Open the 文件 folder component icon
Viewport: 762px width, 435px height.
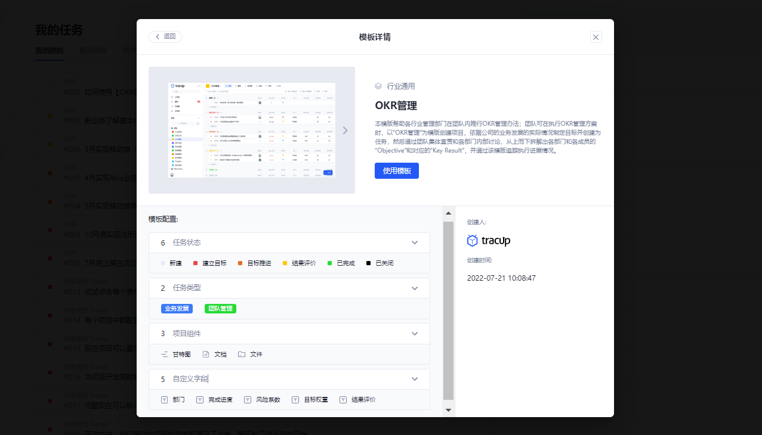click(x=241, y=354)
